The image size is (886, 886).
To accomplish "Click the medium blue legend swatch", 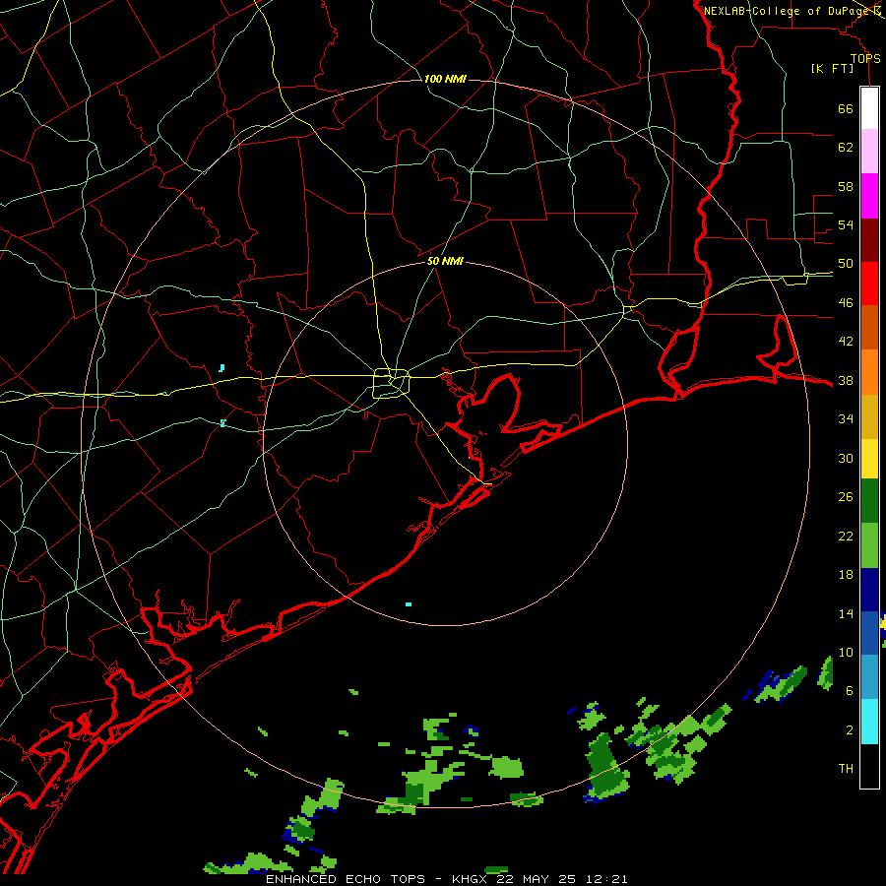I will point(869,633).
